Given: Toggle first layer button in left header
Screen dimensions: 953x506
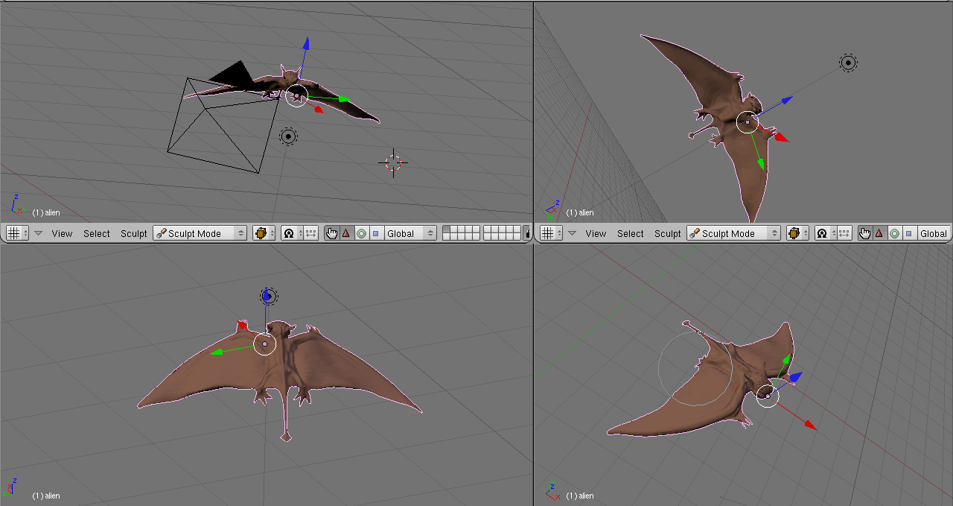Looking at the screenshot, I should (x=447, y=230).
